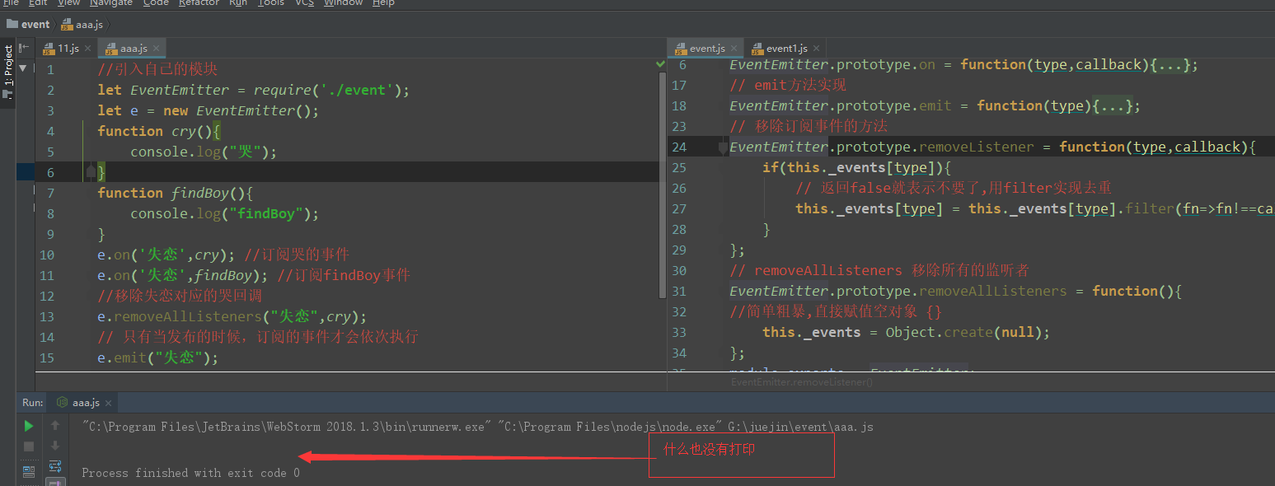This screenshot has height=486, width=1275.
Task: Open the VCS menu
Action: 304,3
